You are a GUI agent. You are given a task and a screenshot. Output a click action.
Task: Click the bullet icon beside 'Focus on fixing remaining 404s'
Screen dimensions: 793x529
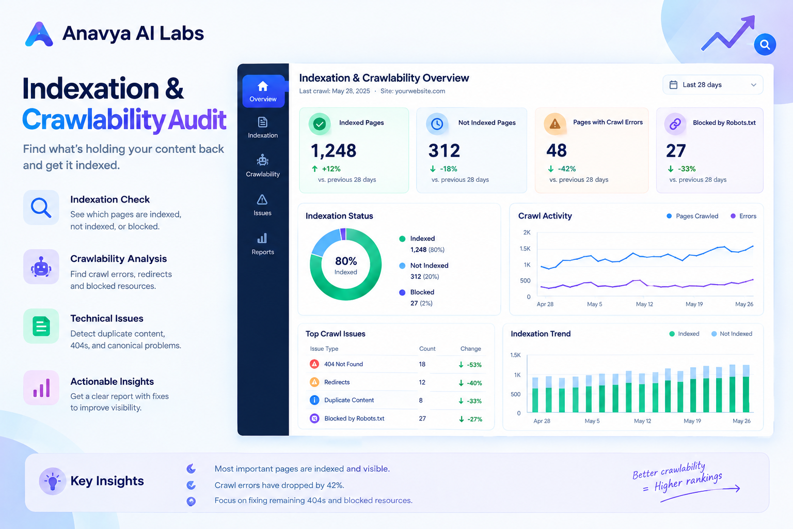coord(191,501)
